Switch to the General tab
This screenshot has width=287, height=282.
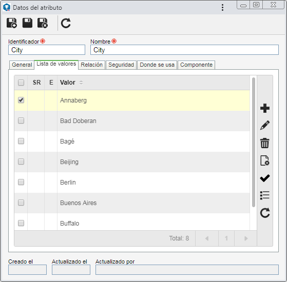click(22, 65)
